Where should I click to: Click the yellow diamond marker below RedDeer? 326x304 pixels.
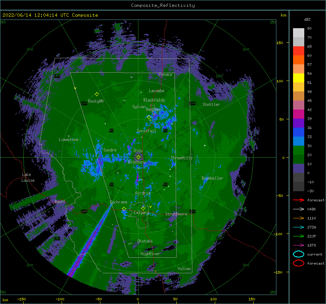click(149, 117)
